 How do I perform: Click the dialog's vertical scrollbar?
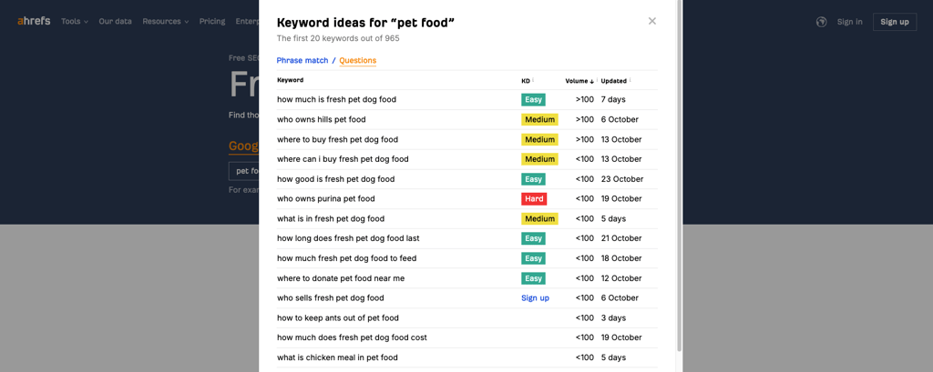click(x=680, y=176)
